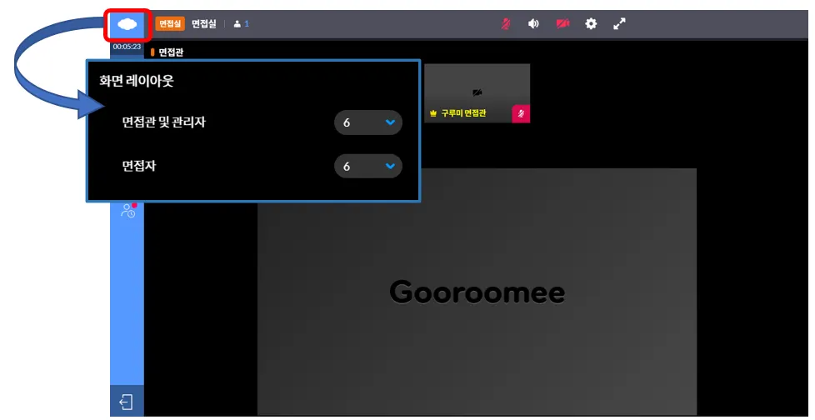Screen dimensions: 815x420
Task: Turn on the camera in toolbar
Action: tap(562, 24)
